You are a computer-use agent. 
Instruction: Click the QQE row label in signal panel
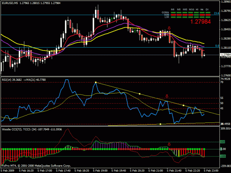(166, 15)
